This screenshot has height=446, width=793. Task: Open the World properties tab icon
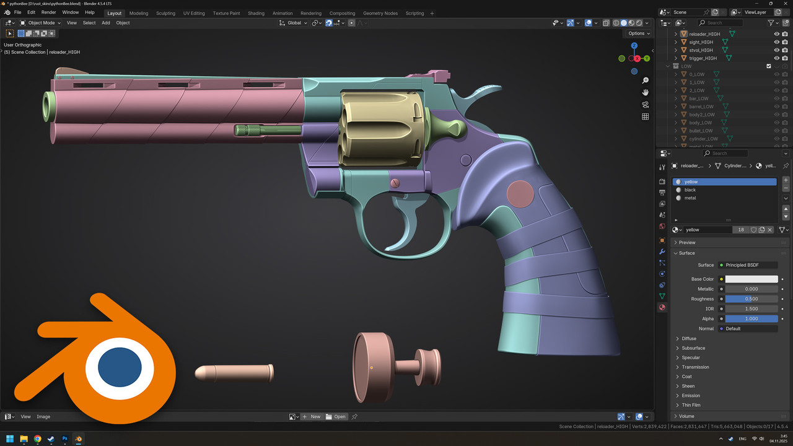click(x=662, y=226)
